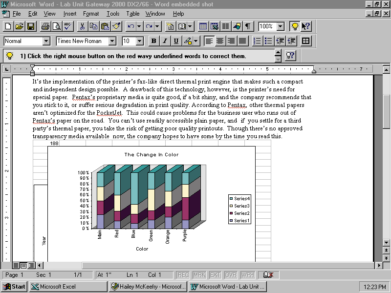Select the Format Painter brush icon

tap(115, 26)
